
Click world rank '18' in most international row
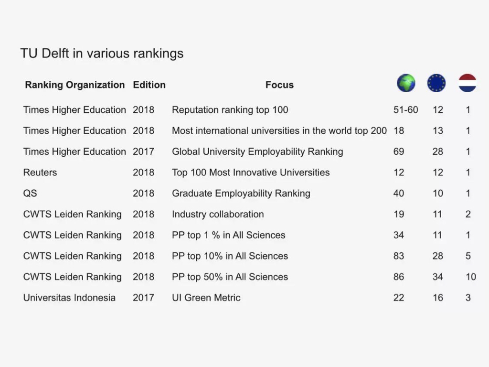pos(399,131)
